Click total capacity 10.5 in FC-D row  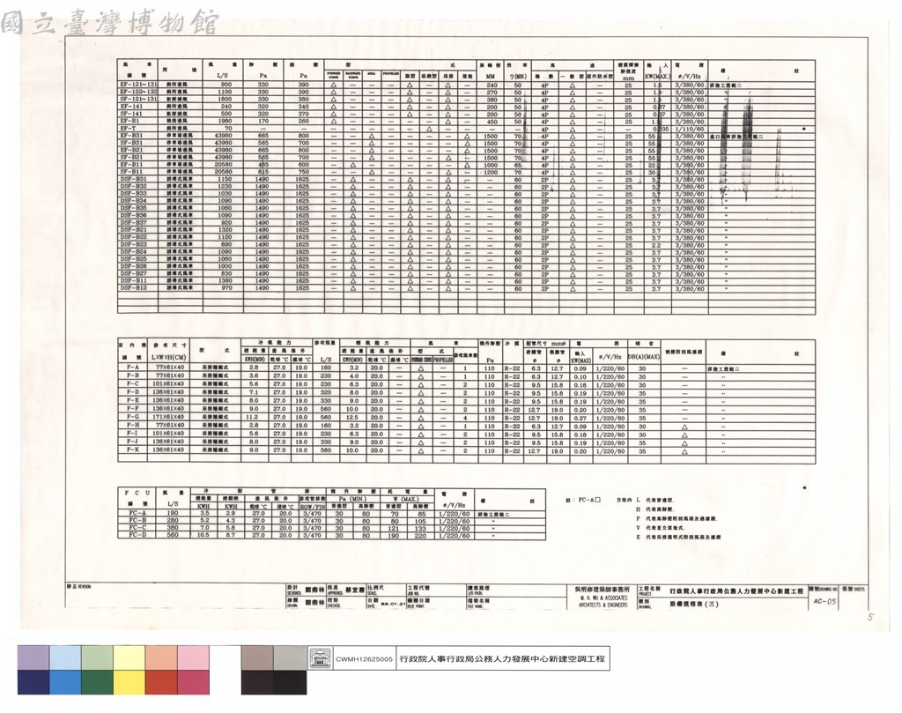tap(203, 535)
